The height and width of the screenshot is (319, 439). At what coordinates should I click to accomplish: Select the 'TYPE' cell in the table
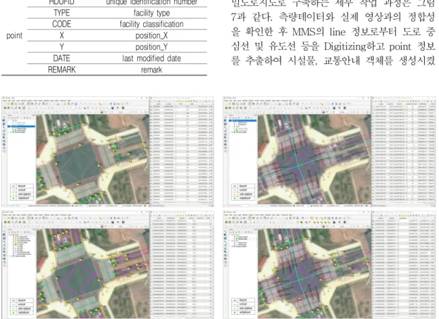coord(61,13)
